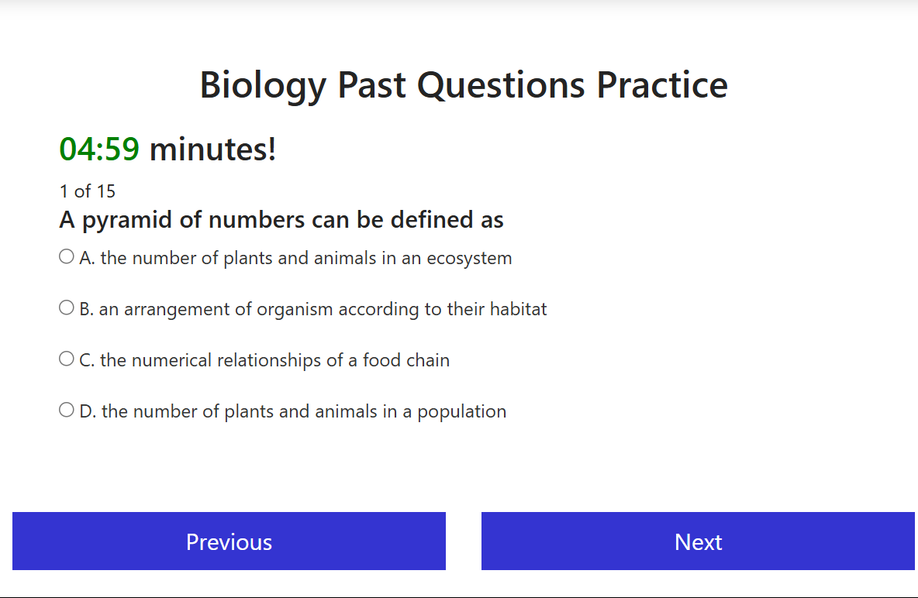This screenshot has height=598, width=918.
Task: Click the word 'Past' in the heading
Action: click(371, 85)
